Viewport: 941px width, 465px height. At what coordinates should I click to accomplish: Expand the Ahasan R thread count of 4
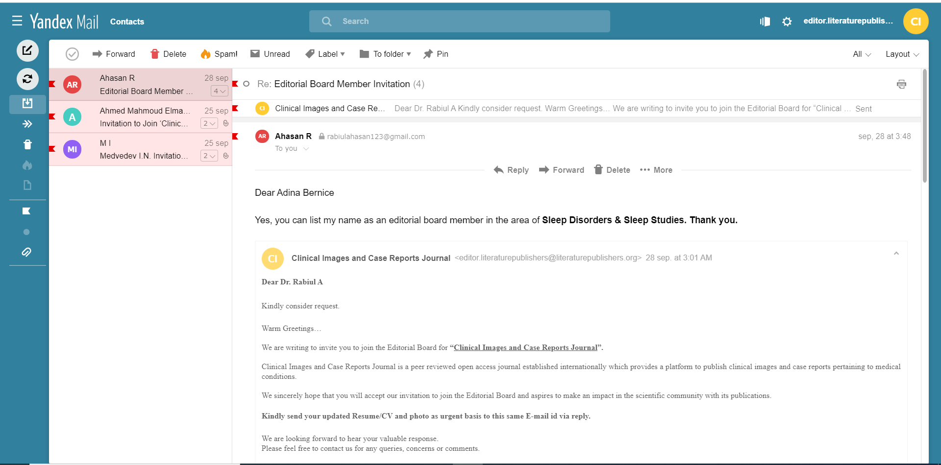tap(219, 91)
